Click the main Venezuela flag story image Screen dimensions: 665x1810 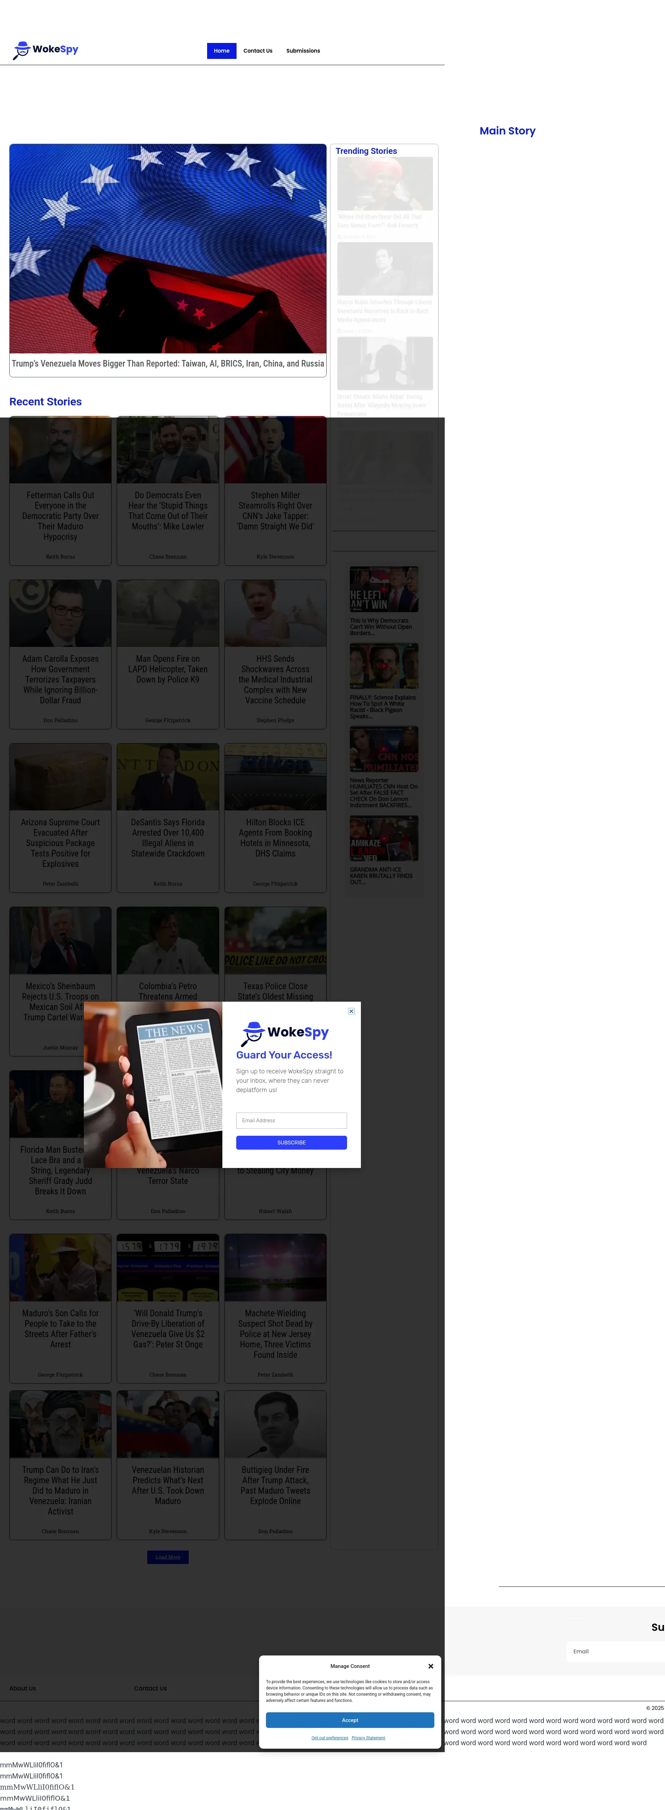tap(168, 249)
